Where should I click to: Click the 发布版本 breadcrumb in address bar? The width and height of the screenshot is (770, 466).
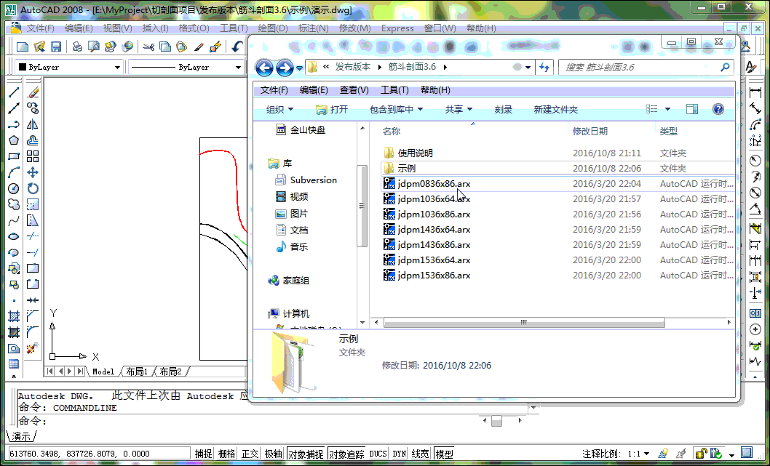352,67
